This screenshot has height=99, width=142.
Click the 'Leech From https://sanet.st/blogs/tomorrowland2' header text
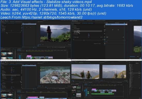click(41, 17)
